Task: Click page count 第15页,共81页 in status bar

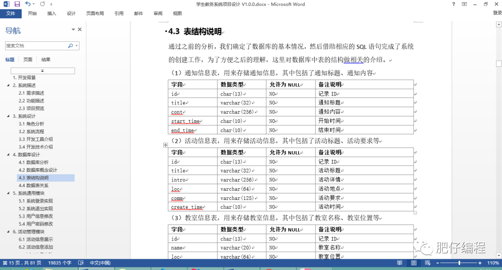Action: pos(22,263)
